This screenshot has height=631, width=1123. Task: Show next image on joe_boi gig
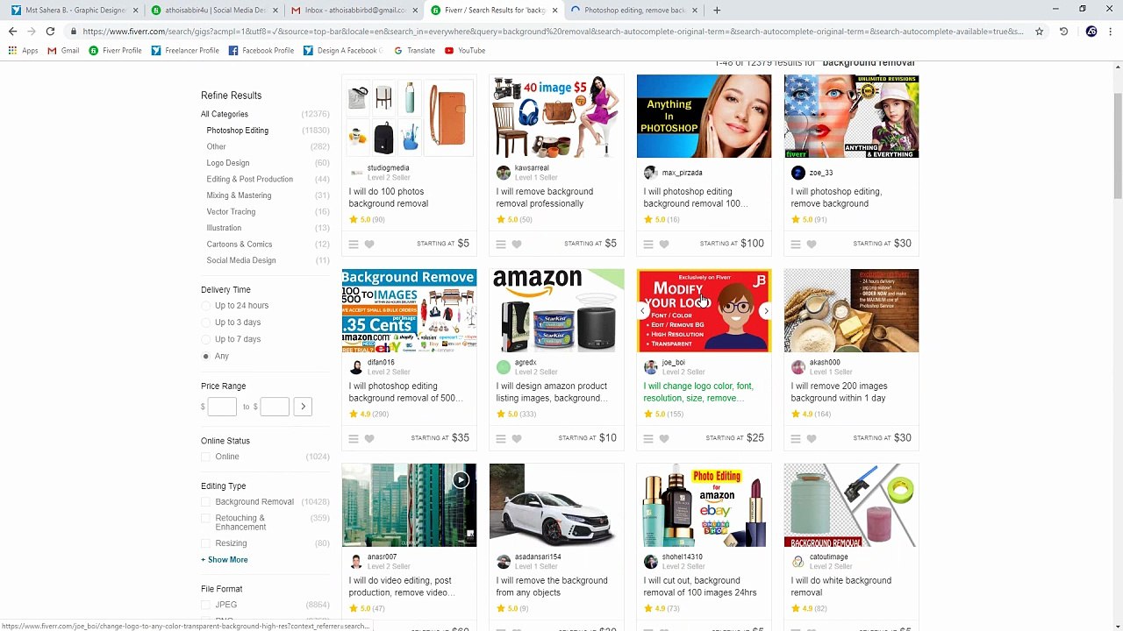pos(766,311)
